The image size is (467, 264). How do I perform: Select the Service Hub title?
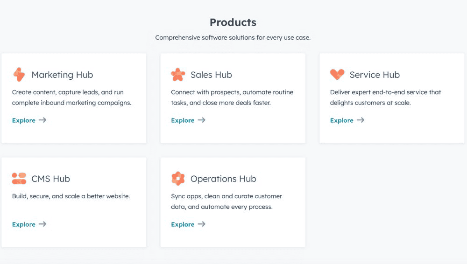click(375, 75)
